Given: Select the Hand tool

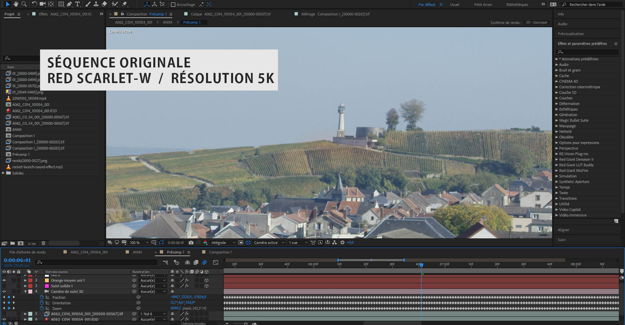Looking at the screenshot, I should 16,4.
